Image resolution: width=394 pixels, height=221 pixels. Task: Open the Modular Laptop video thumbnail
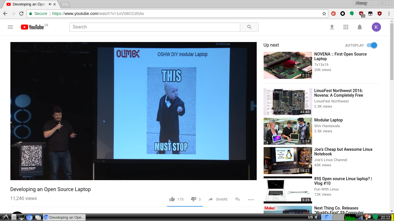tap(288, 131)
